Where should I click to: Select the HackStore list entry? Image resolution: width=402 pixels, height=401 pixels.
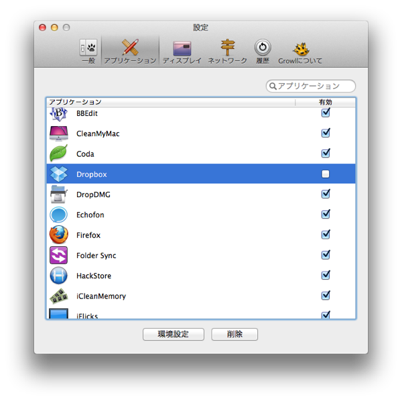click(x=94, y=276)
